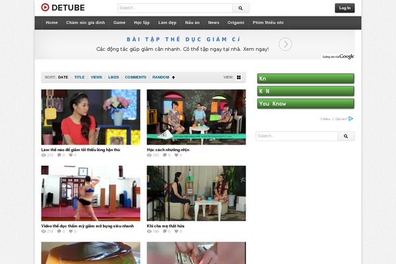
Task: Go to the Game menu item
Action: click(x=119, y=22)
